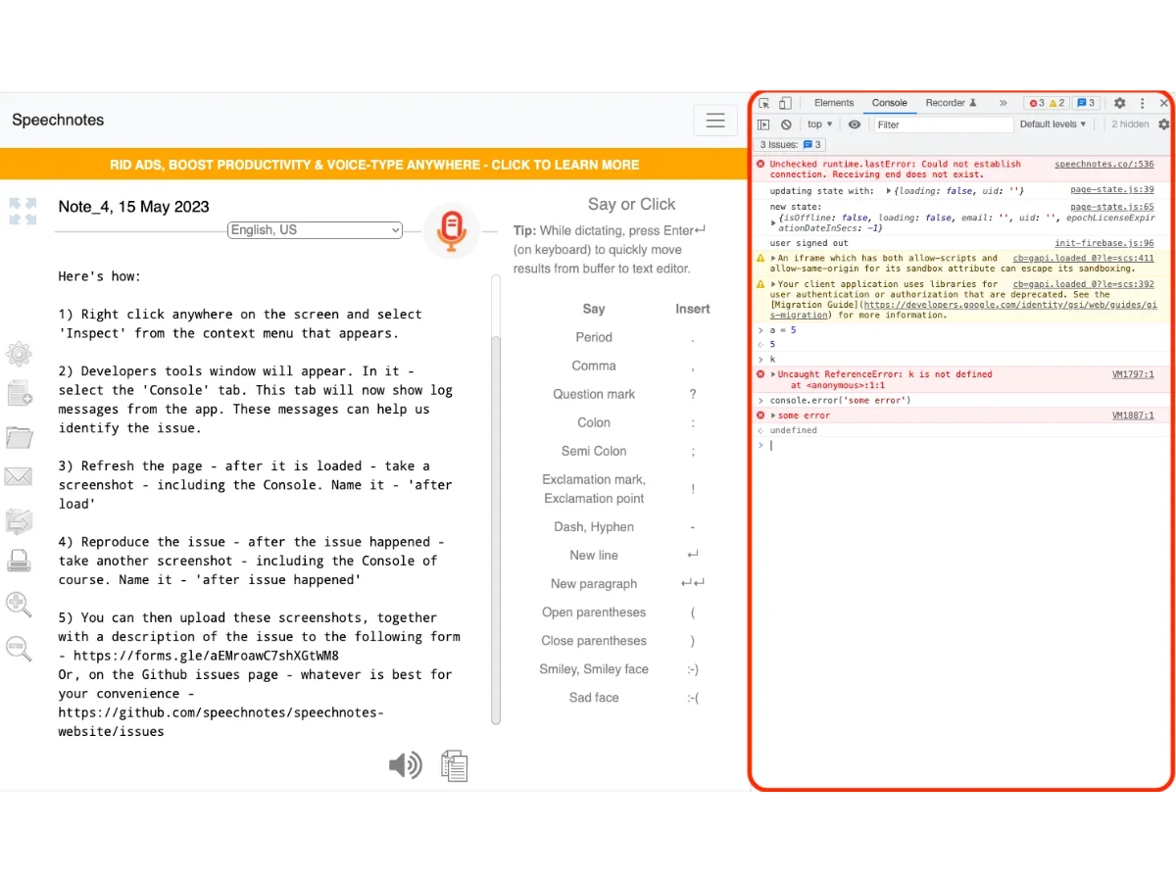
Task: Activate DevTools inspect element picker
Action: coord(764,103)
